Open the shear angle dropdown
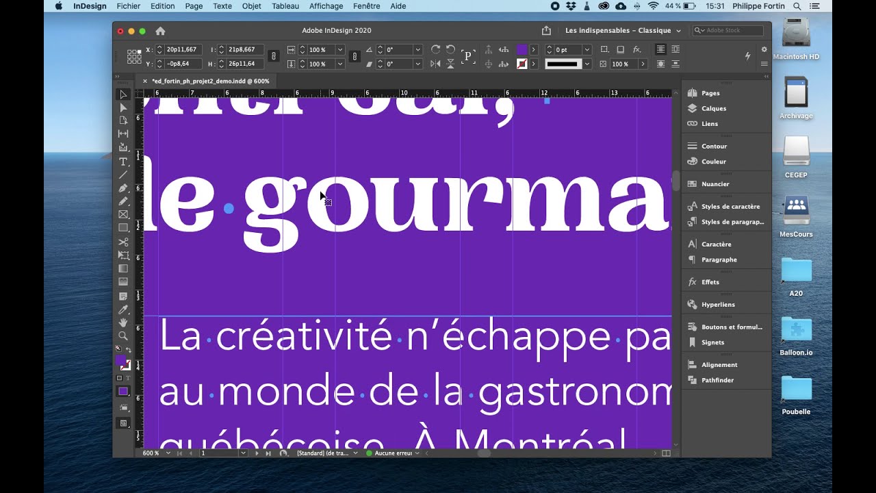This screenshot has height=493, width=876. 417,64
